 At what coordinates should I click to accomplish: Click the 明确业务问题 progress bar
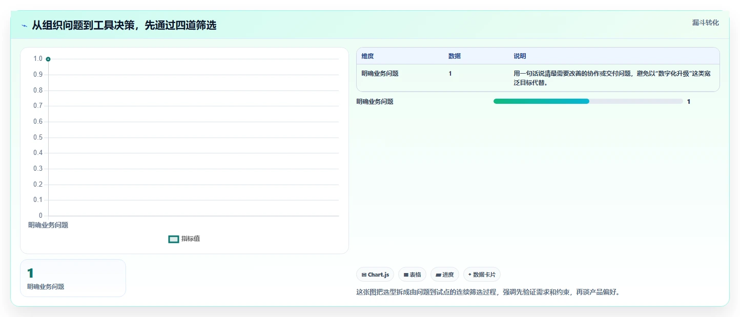[x=588, y=101]
